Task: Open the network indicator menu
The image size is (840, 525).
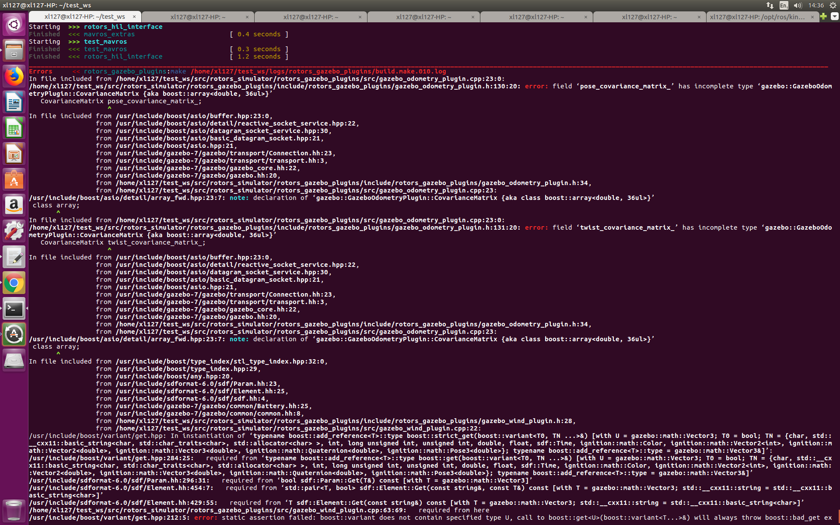Action: [770, 6]
